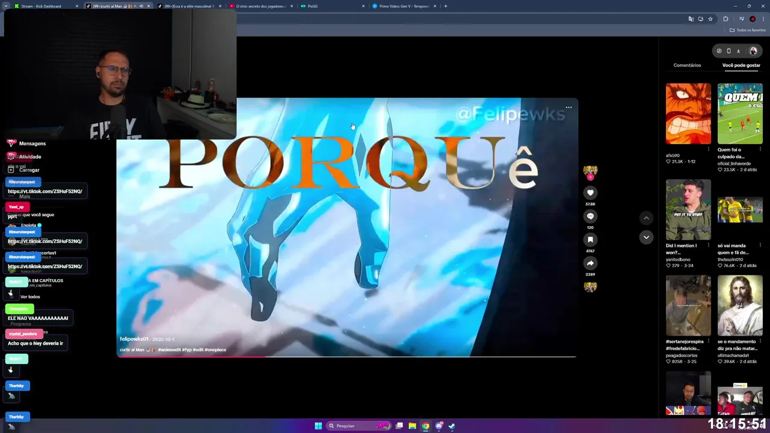Switch to the Você pode gostar tab
This screenshot has width=770, height=433.
[741, 65]
